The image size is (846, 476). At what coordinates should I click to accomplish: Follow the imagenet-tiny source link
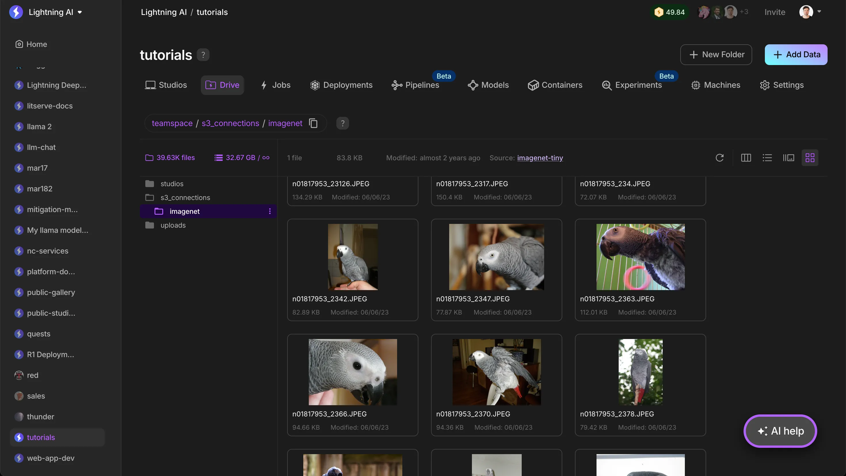coord(540,158)
